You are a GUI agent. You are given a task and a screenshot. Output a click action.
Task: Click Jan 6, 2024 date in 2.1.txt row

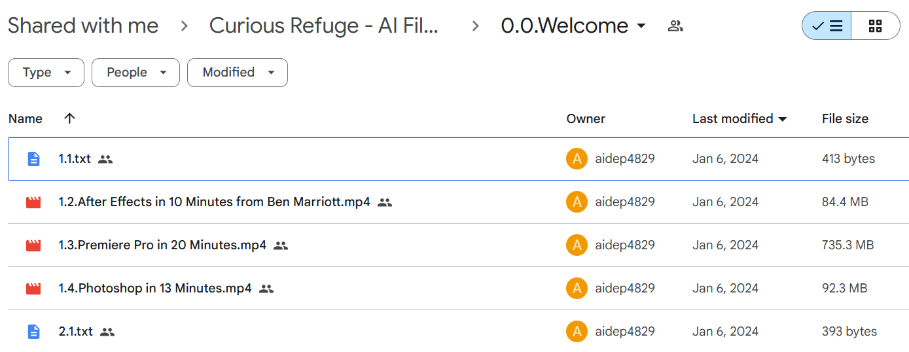click(x=725, y=332)
